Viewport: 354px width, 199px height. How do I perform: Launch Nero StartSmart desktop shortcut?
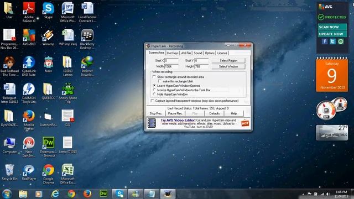tap(29, 147)
